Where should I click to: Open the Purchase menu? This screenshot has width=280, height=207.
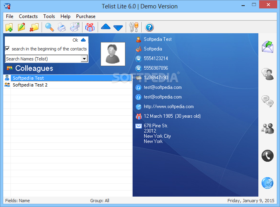pos(86,16)
